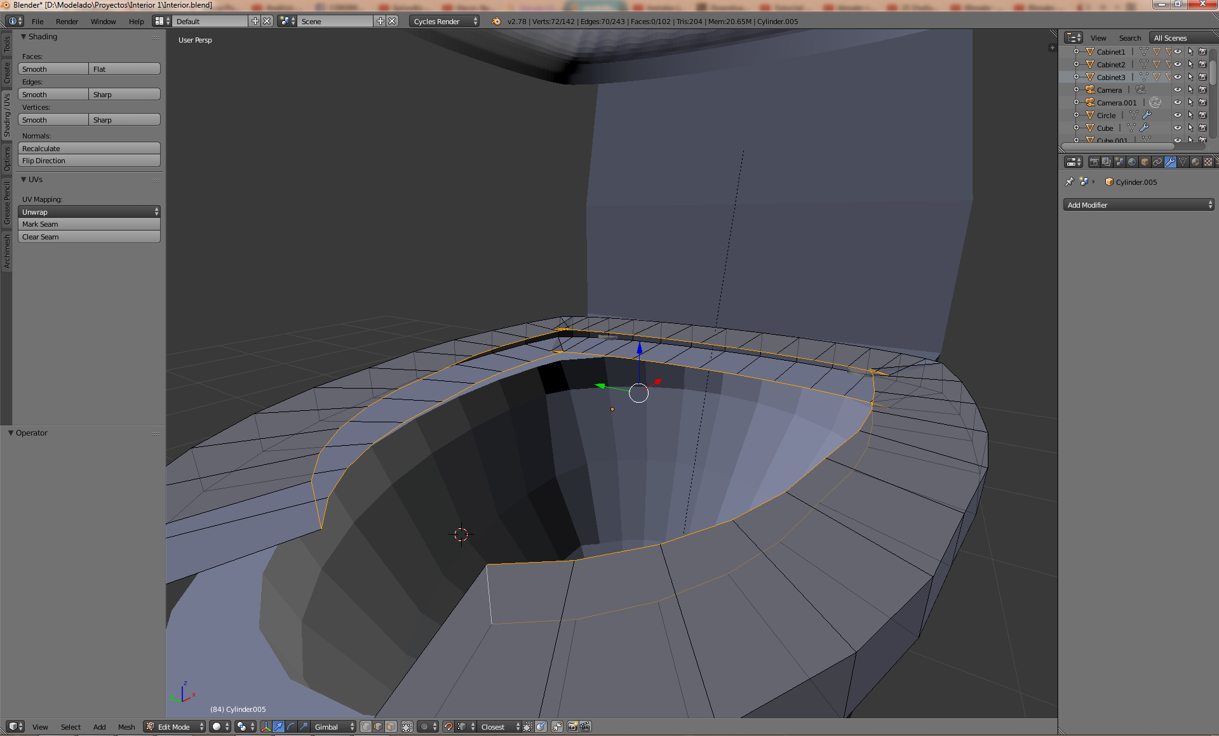
Task: Open the File menu
Action: [x=37, y=21]
